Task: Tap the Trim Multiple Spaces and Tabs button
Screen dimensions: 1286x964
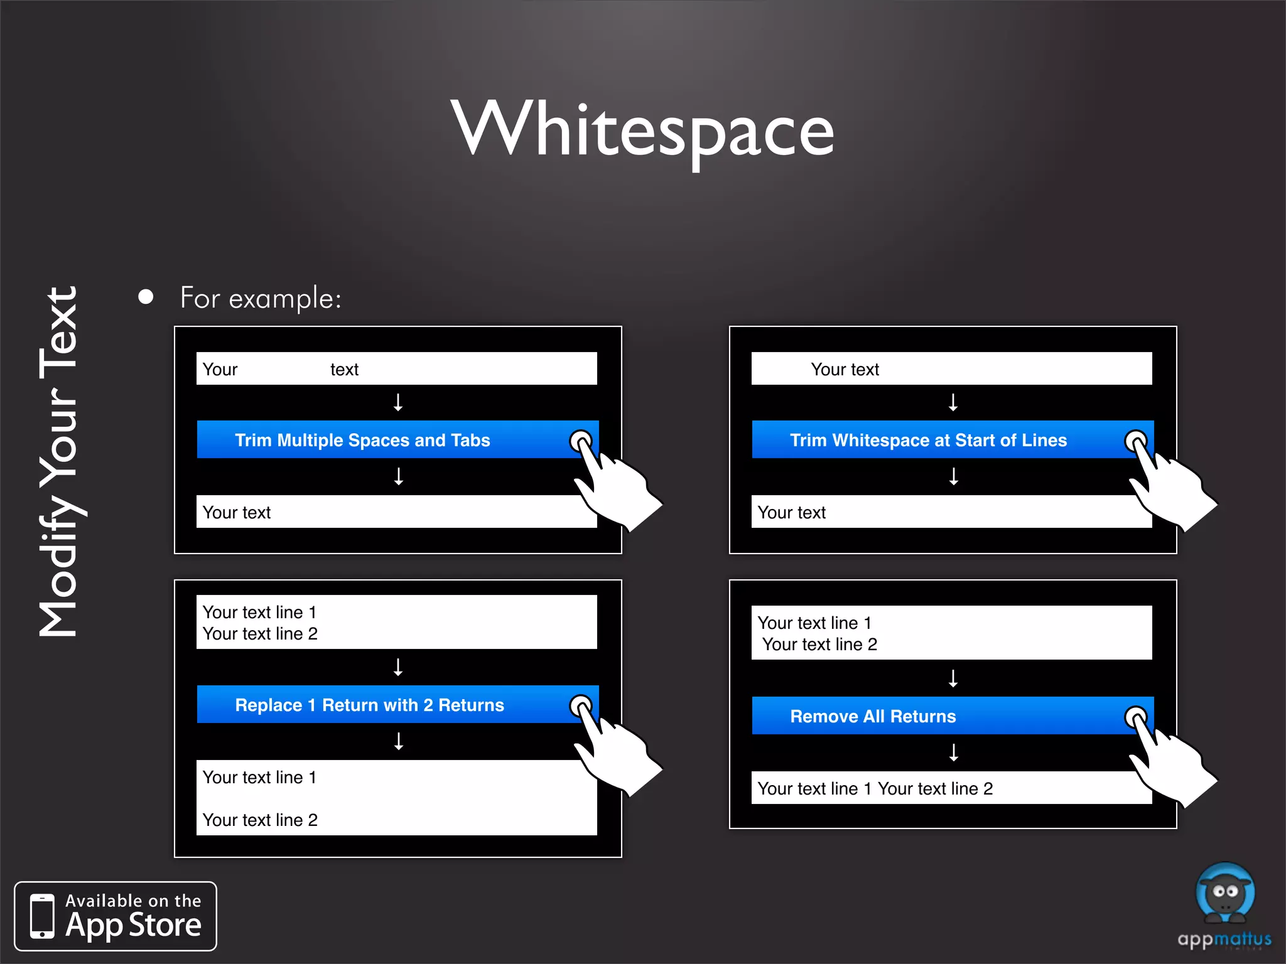Action: pyautogui.click(x=397, y=439)
